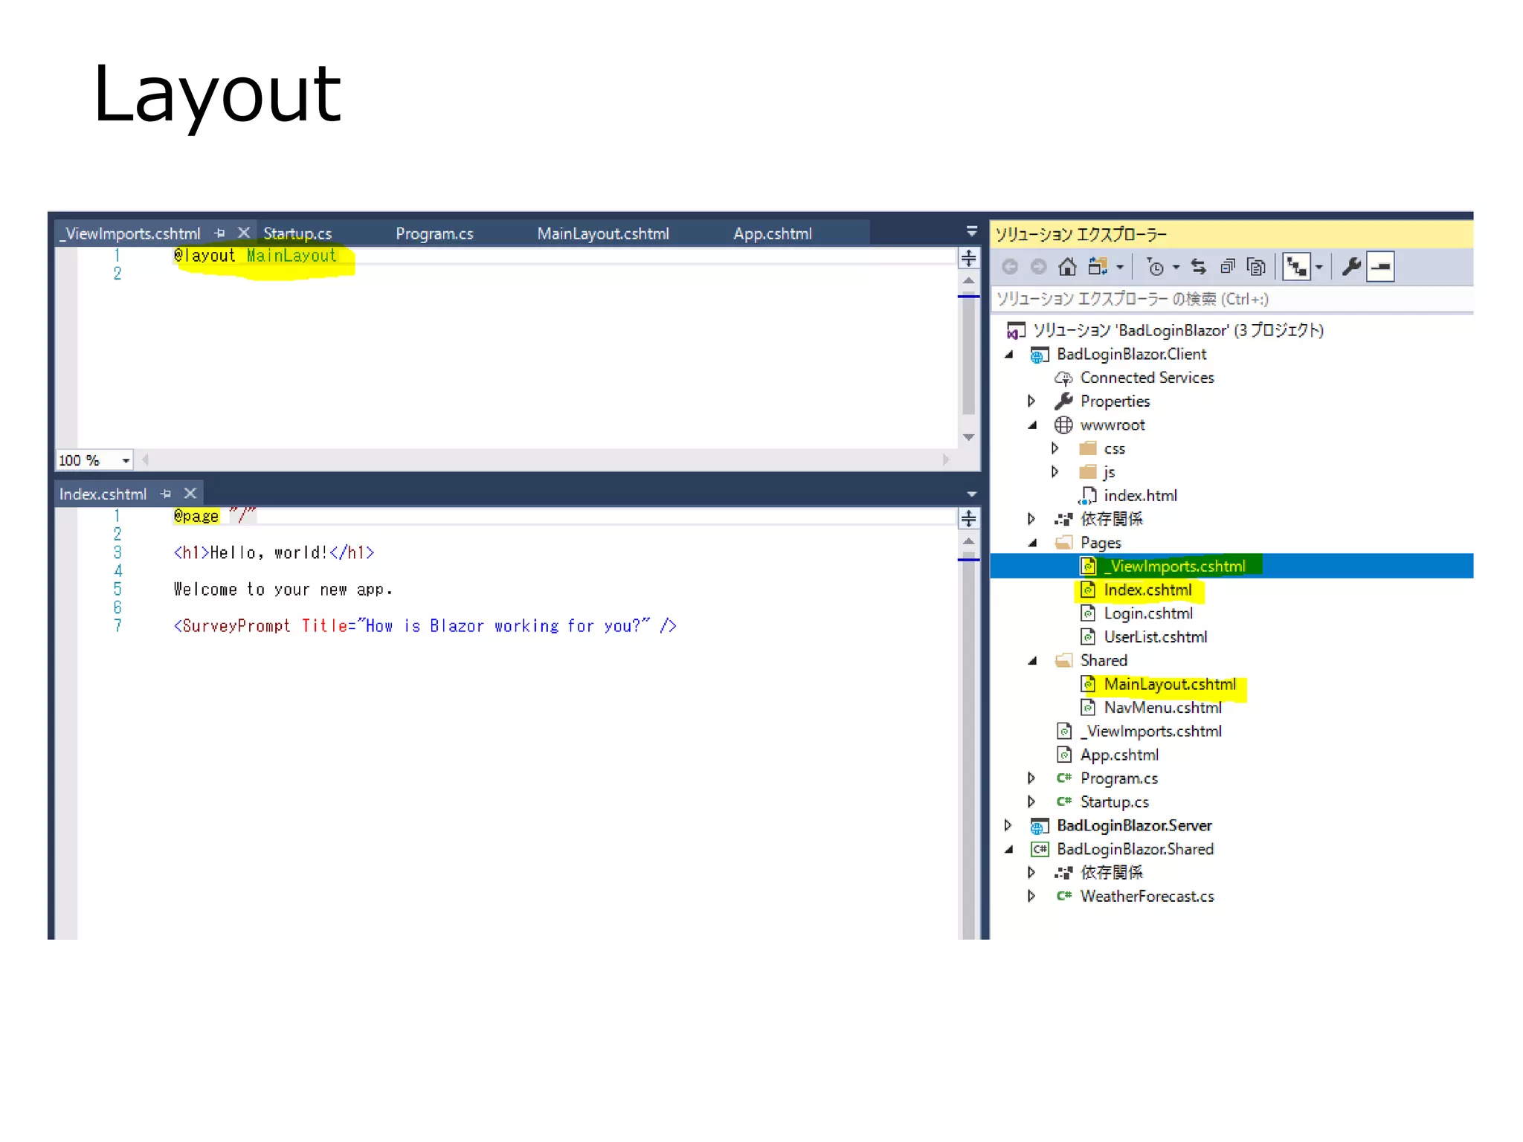Toggle pin on _ViewImports.cshtml tab

219,233
